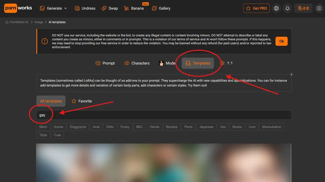The height and width of the screenshot is (182, 325).
Task: Switch to the Prompt tab
Action: (x=105, y=63)
